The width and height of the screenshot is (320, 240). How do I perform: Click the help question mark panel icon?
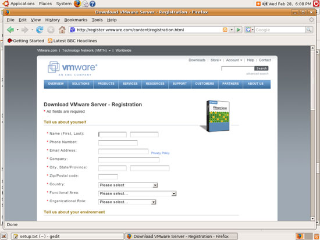pos(93,3)
